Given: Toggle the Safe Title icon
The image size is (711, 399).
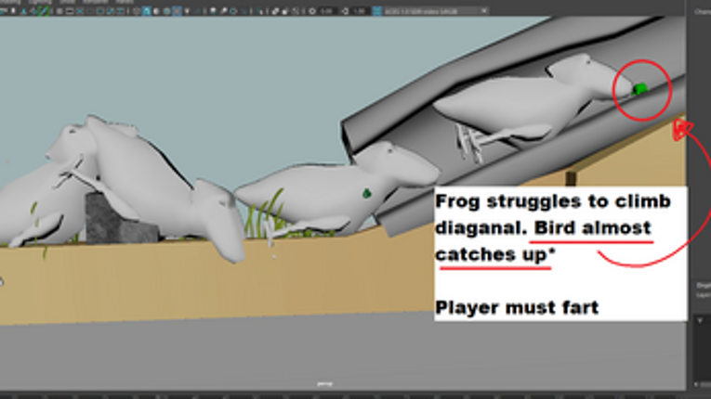Looking at the screenshot, I should [120, 11].
